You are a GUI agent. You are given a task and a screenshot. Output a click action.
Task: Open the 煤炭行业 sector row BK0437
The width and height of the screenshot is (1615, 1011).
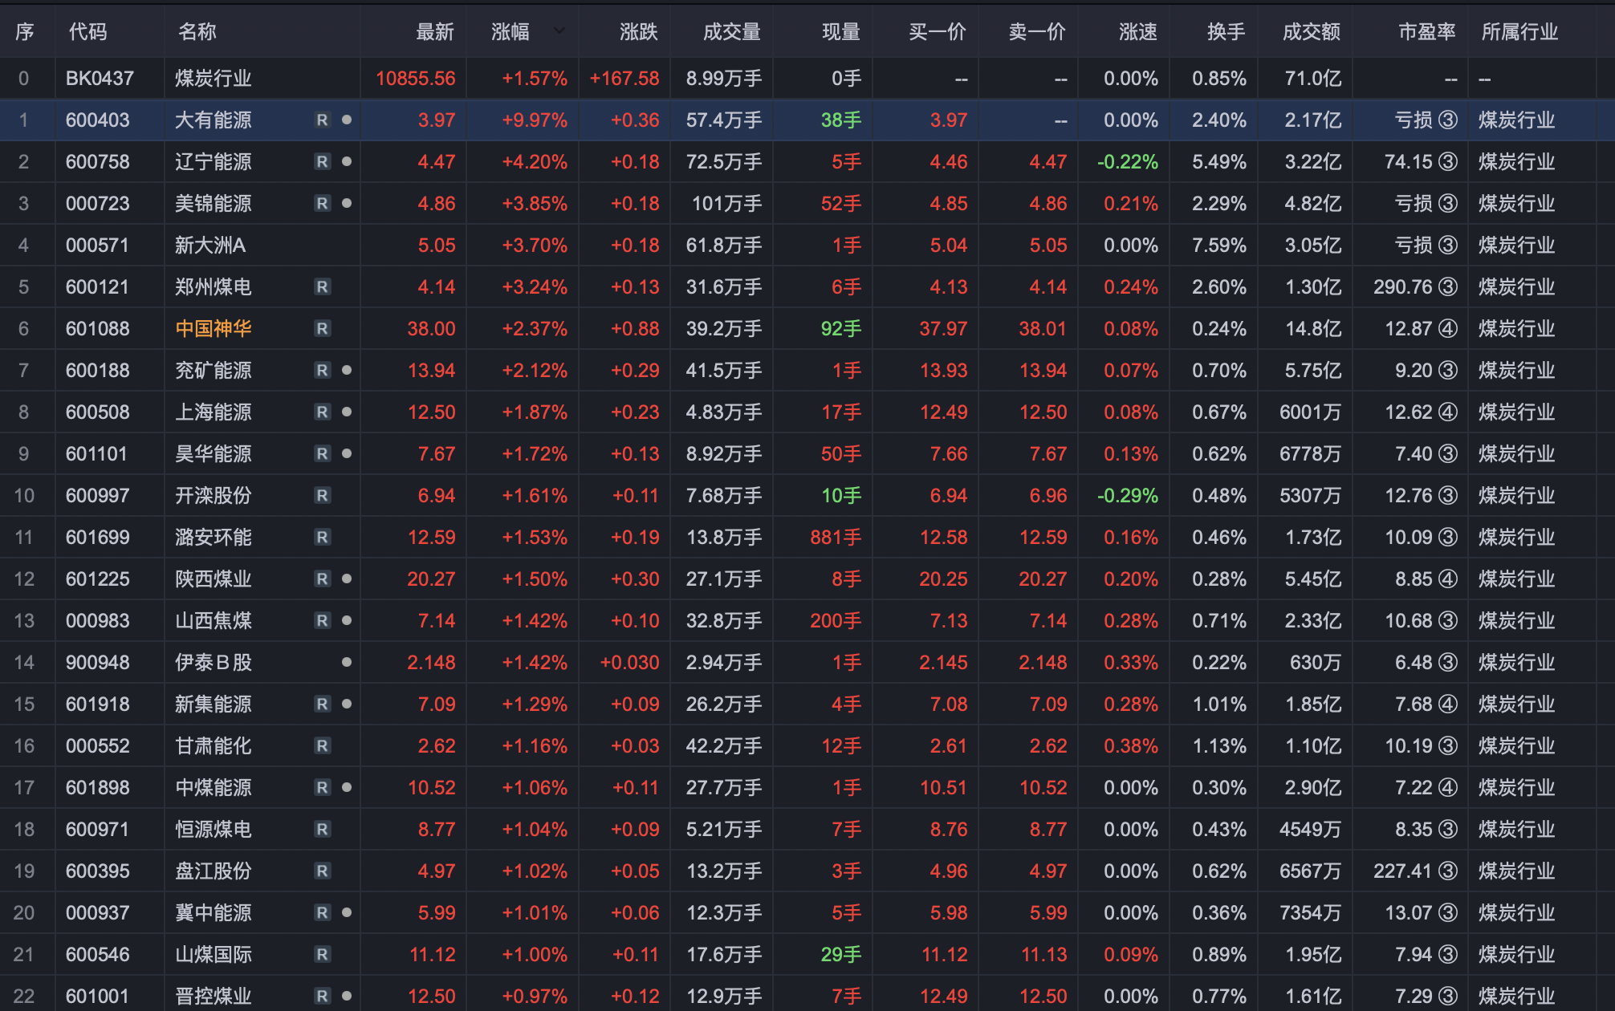coord(214,79)
